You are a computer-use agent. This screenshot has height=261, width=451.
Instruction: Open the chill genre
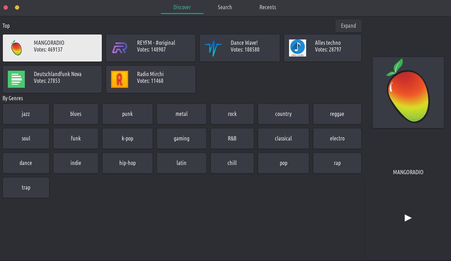pyautogui.click(x=232, y=163)
